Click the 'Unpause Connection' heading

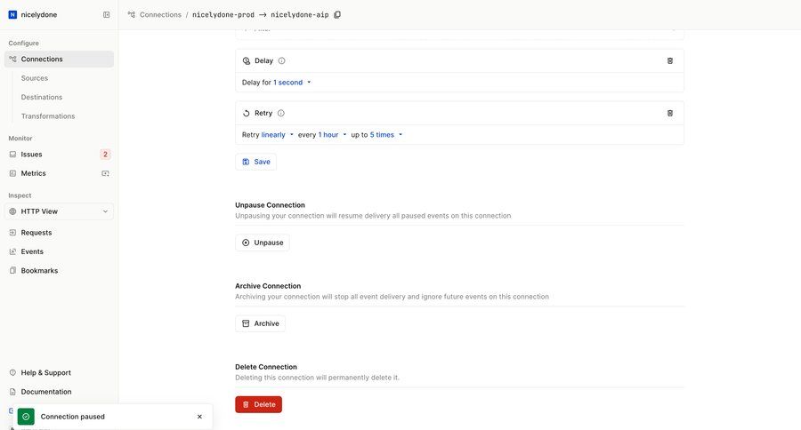pyautogui.click(x=271, y=205)
